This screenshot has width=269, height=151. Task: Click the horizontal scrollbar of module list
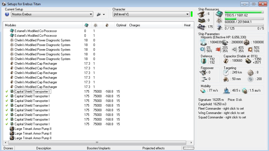tap(97, 143)
